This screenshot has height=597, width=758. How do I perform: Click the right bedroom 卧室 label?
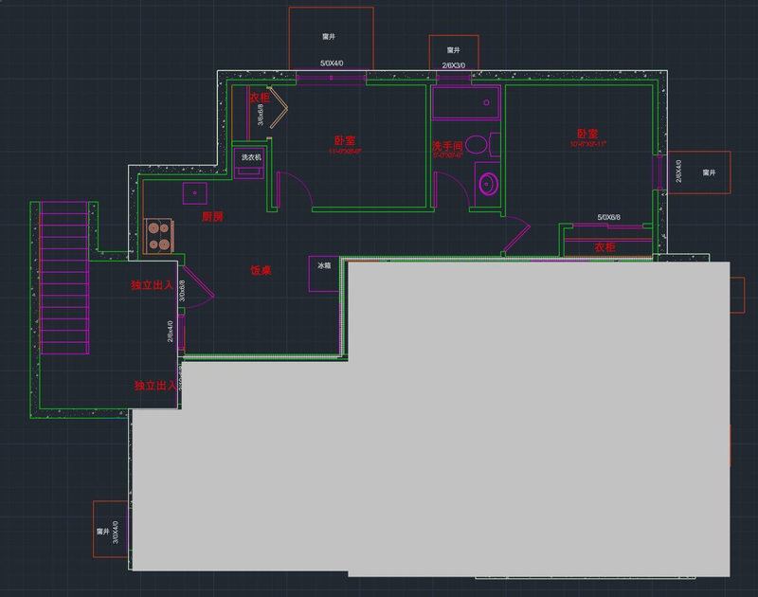tap(587, 134)
